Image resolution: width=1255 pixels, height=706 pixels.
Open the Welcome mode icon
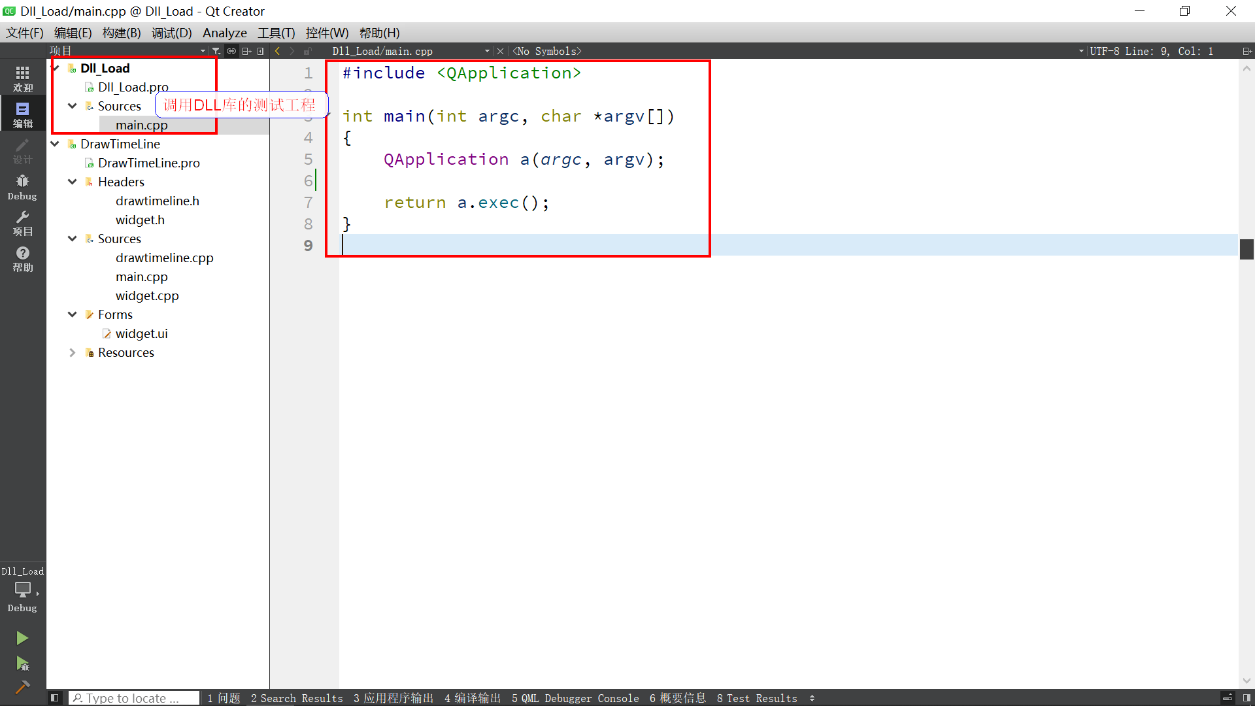click(x=22, y=78)
